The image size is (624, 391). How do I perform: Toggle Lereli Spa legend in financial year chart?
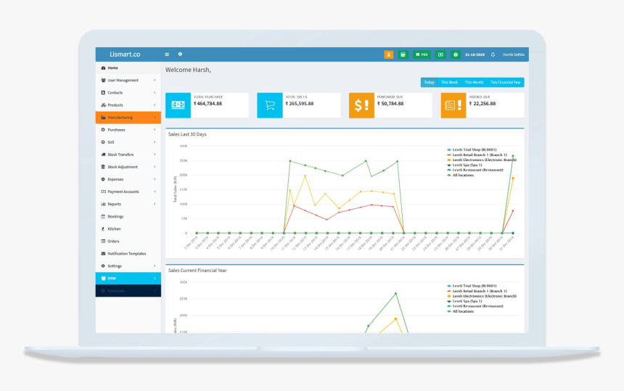464,301
